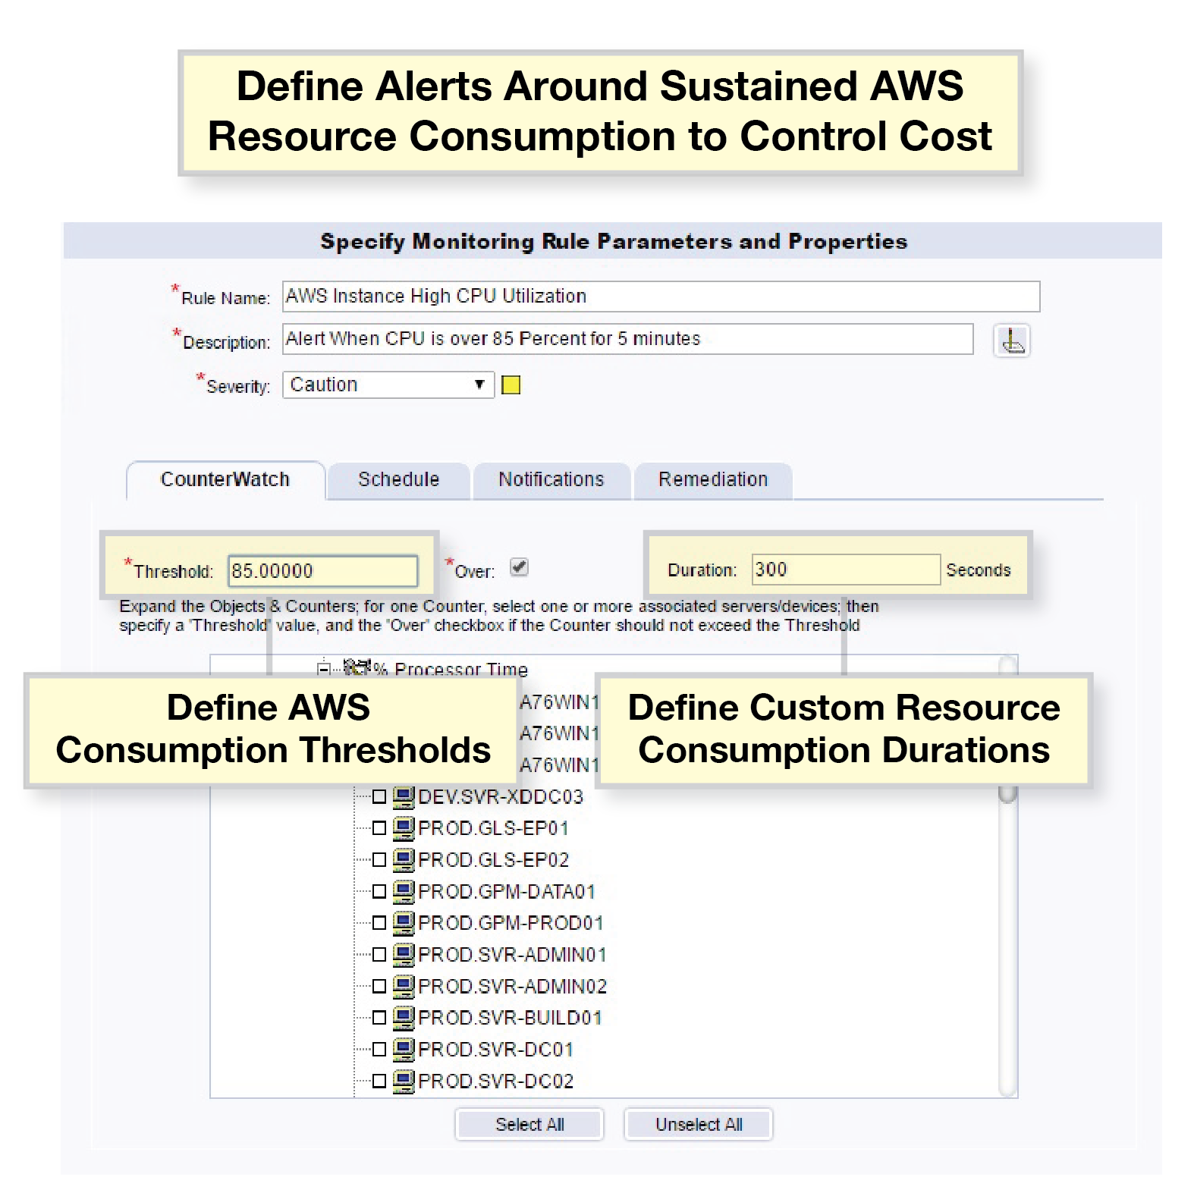Click the Unselect All button
The width and height of the screenshot is (1194, 1196).
tap(699, 1125)
